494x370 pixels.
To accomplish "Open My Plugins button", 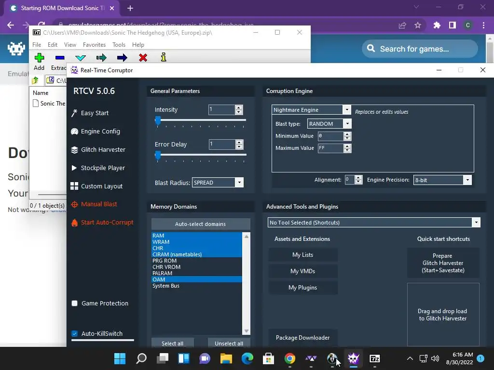I will 303,288.
